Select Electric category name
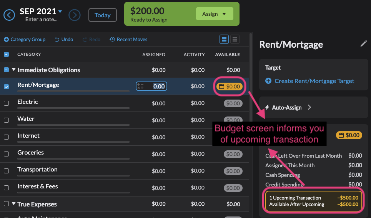This screenshot has height=218, width=371. pos(27,102)
